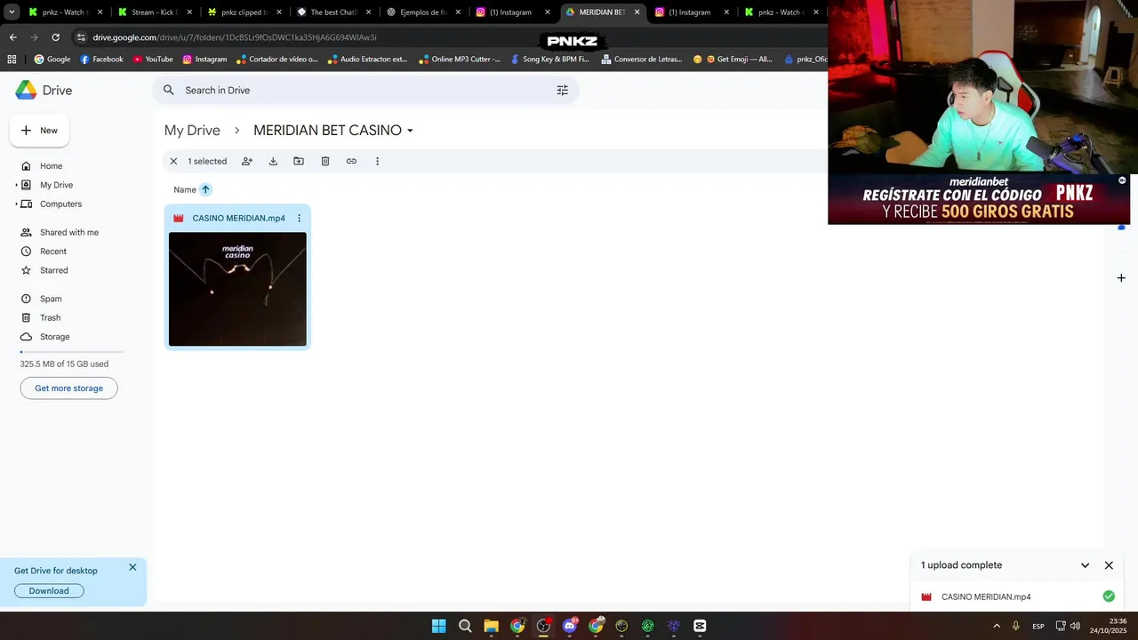The image size is (1138, 640).
Task: Move selected file using the folder-arrow icon
Action: point(299,161)
